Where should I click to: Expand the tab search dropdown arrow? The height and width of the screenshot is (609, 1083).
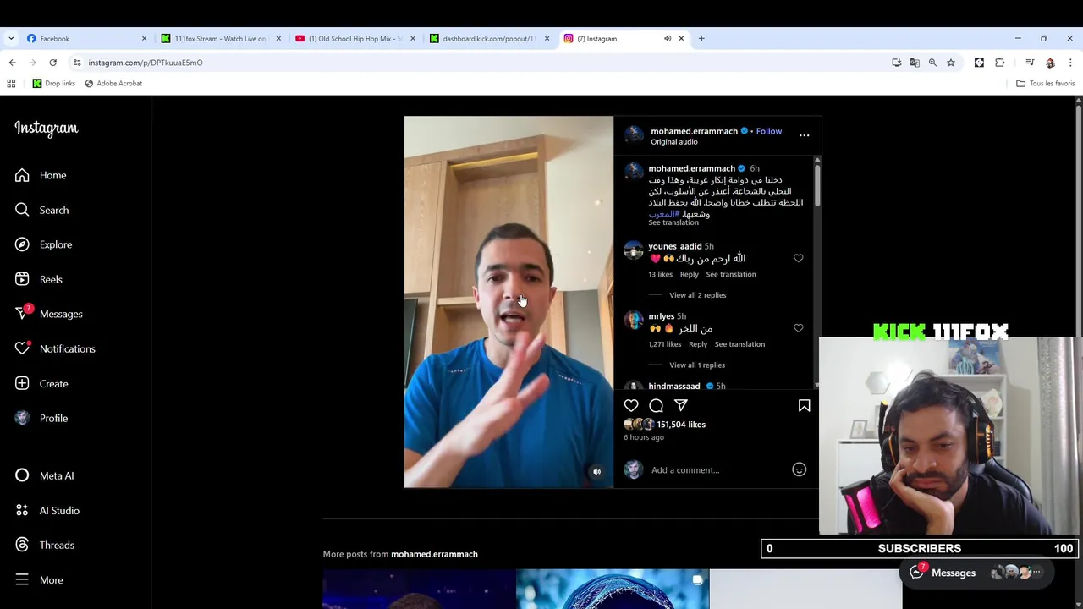pos(11,38)
